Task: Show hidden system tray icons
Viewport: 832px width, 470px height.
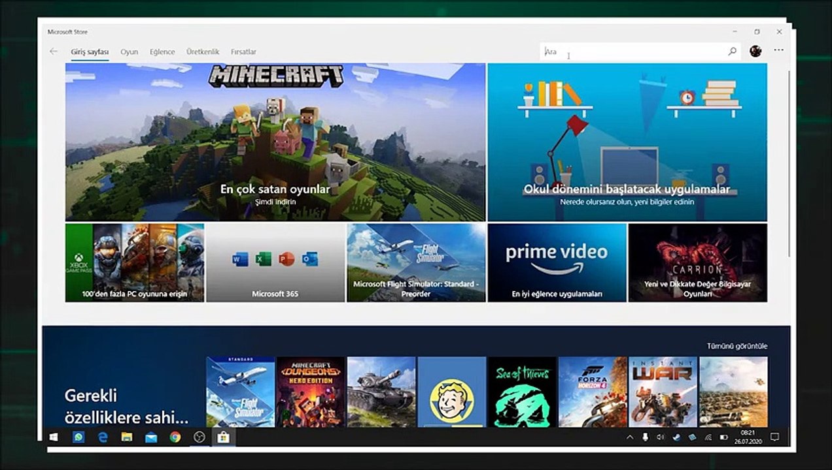Action: pos(630,437)
